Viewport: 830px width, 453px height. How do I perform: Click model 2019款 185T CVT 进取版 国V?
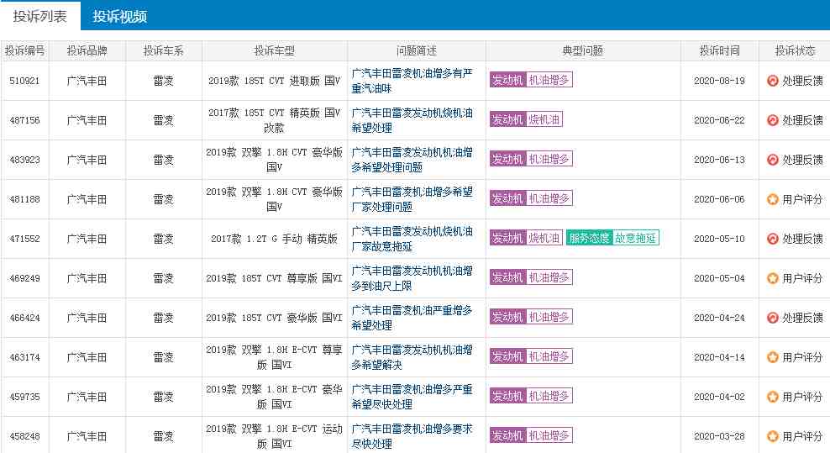(274, 81)
